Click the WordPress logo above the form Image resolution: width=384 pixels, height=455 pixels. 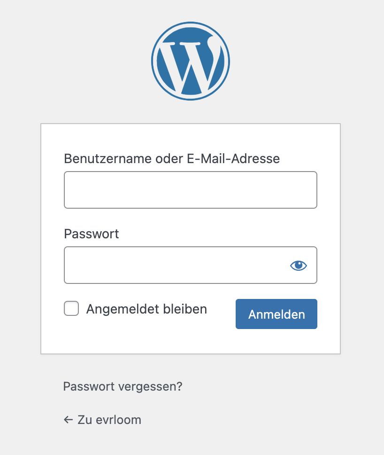point(191,61)
